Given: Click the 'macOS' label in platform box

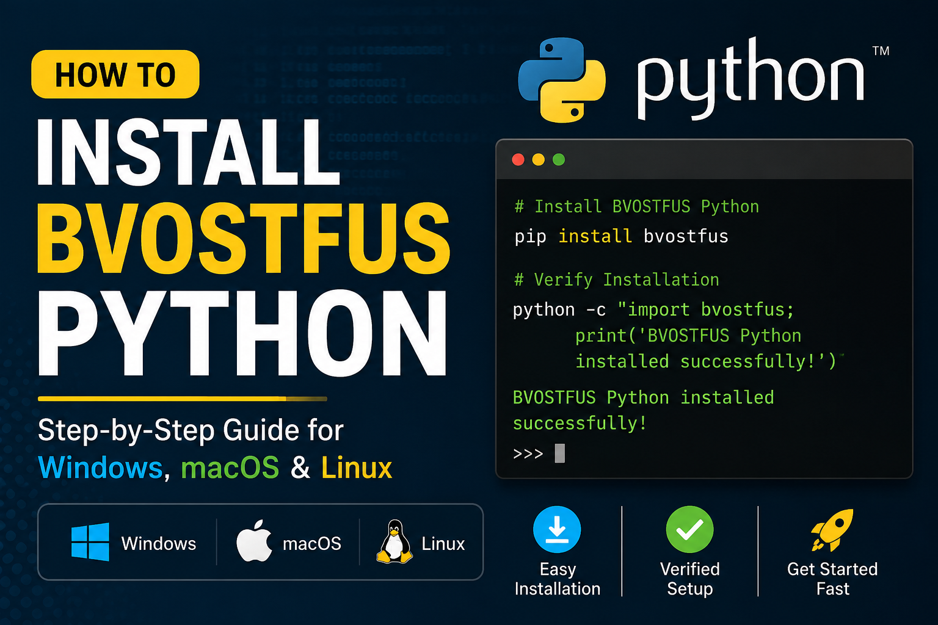Looking at the screenshot, I should pos(312,543).
